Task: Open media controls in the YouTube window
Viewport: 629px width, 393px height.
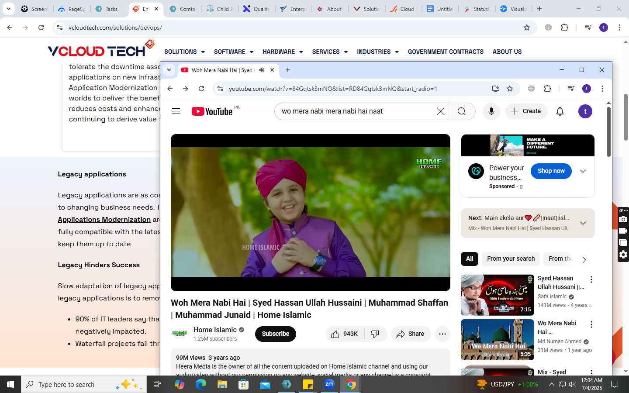Action: pos(571,89)
